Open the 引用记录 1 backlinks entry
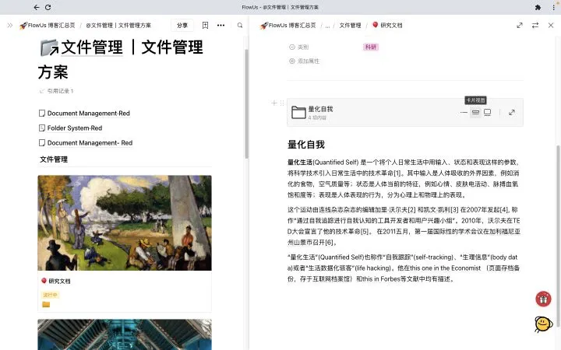561x350 pixels. [57, 91]
